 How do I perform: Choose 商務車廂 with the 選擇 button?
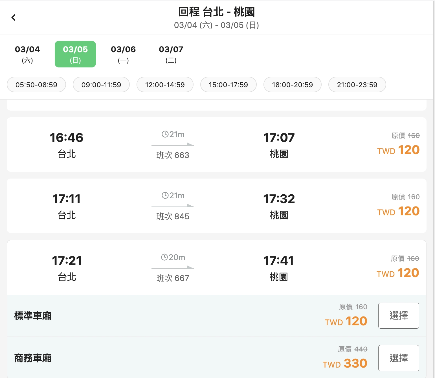pyautogui.click(x=399, y=358)
